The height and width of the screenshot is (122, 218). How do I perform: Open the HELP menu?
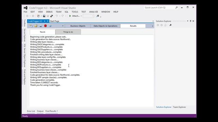(x=116, y=12)
